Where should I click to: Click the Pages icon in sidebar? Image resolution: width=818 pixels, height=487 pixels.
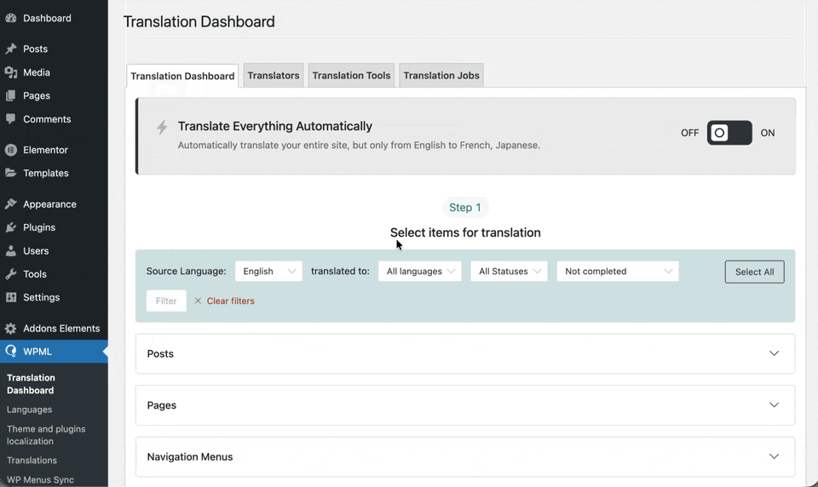10,95
